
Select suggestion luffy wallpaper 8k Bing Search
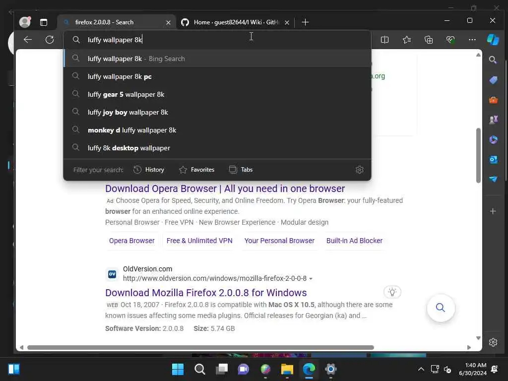[217, 59]
